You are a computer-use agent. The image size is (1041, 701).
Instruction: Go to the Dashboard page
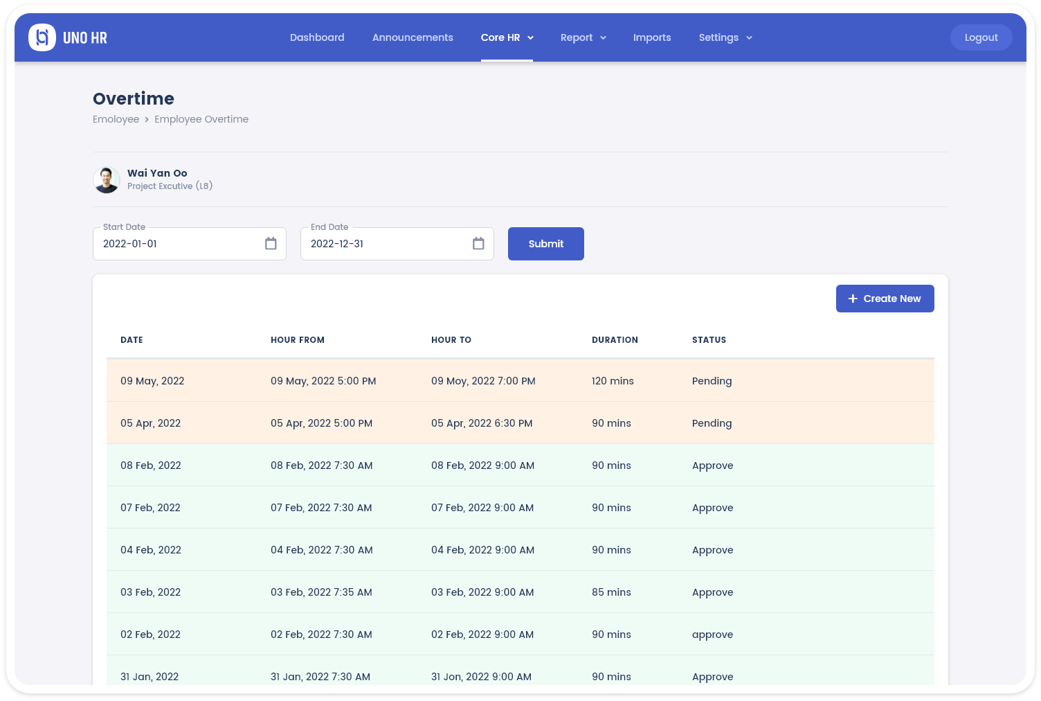317,37
